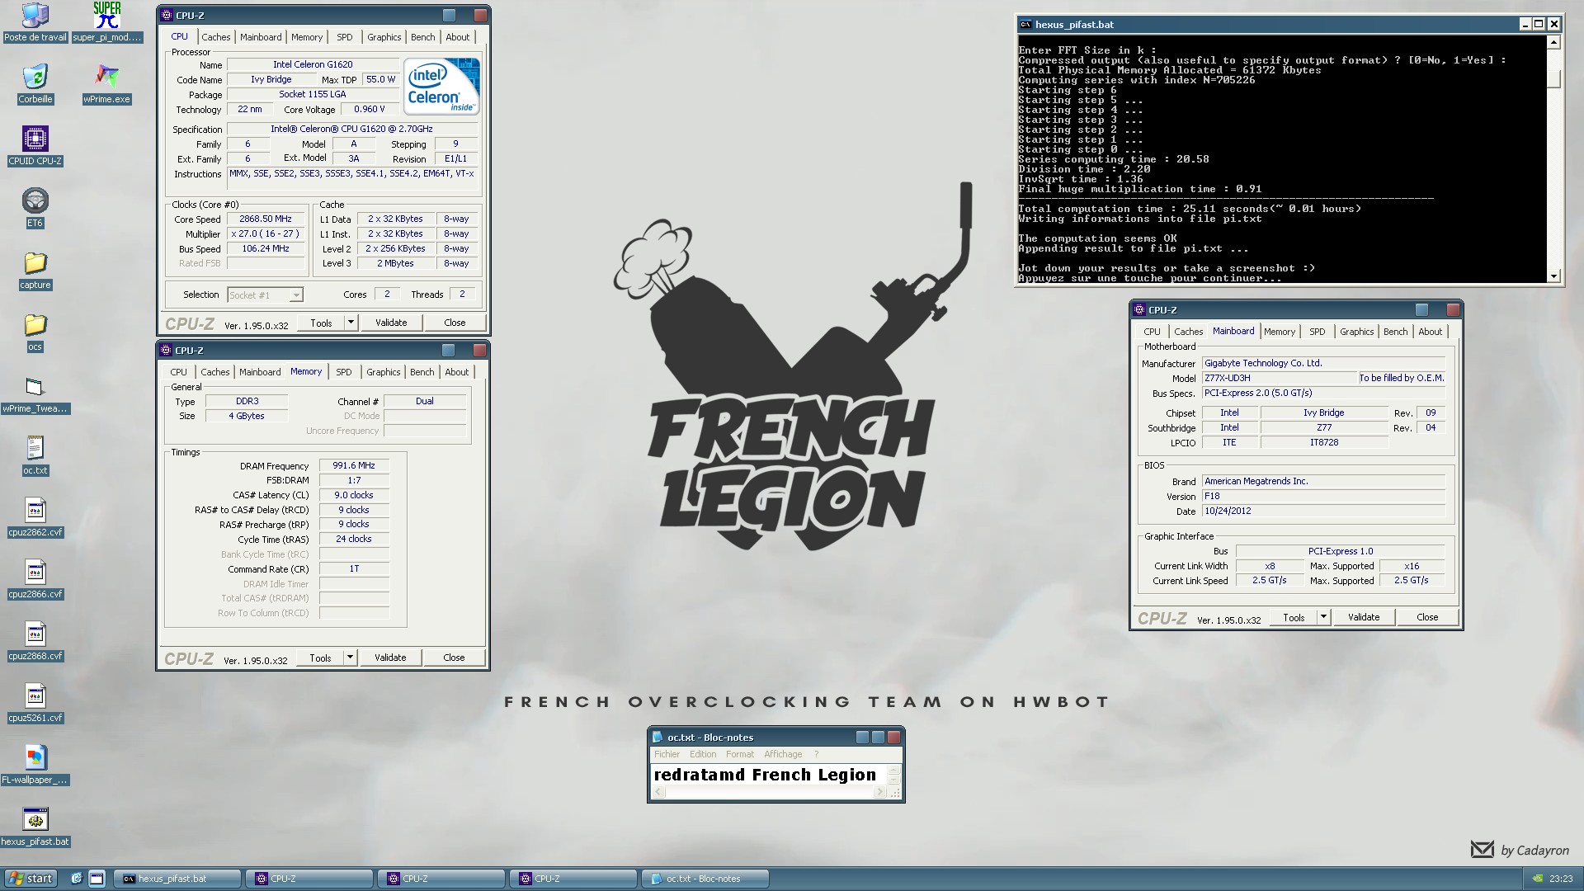Click the console window scroll up arrow
Image resolution: width=1584 pixels, height=891 pixels.
tap(1553, 42)
